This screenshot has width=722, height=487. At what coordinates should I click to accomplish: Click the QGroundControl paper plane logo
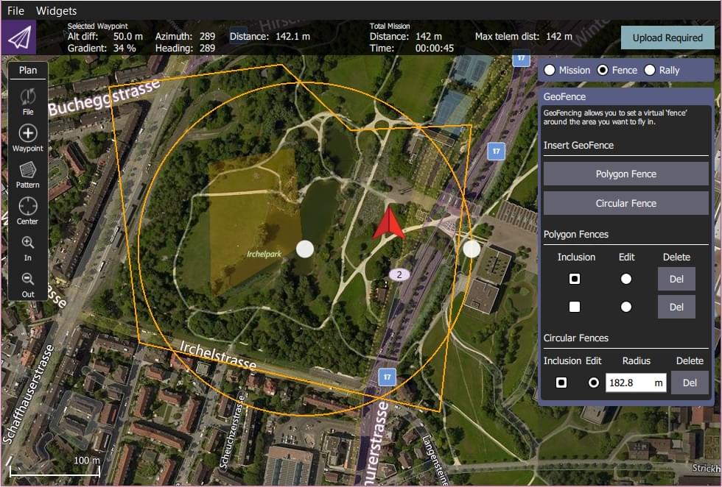tap(19, 37)
